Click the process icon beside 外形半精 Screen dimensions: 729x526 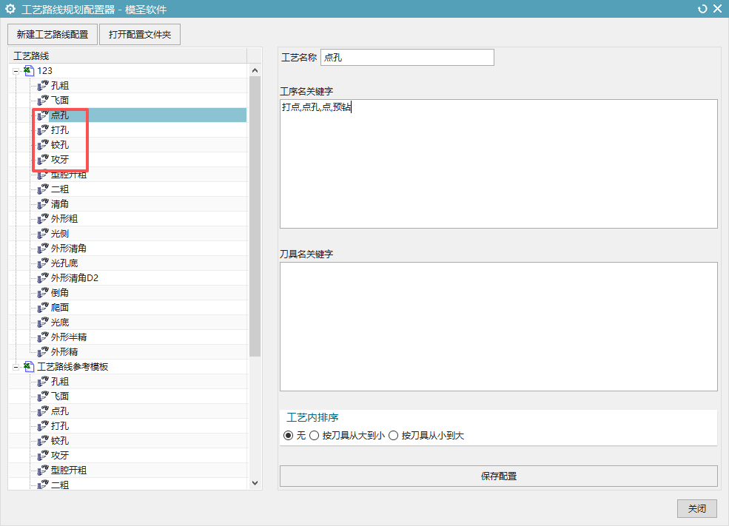(x=43, y=337)
